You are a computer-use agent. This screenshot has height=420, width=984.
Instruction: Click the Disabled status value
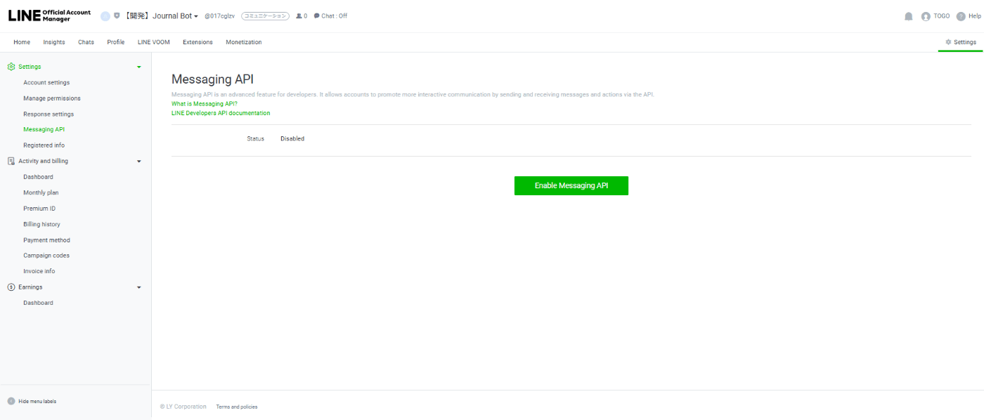[292, 138]
